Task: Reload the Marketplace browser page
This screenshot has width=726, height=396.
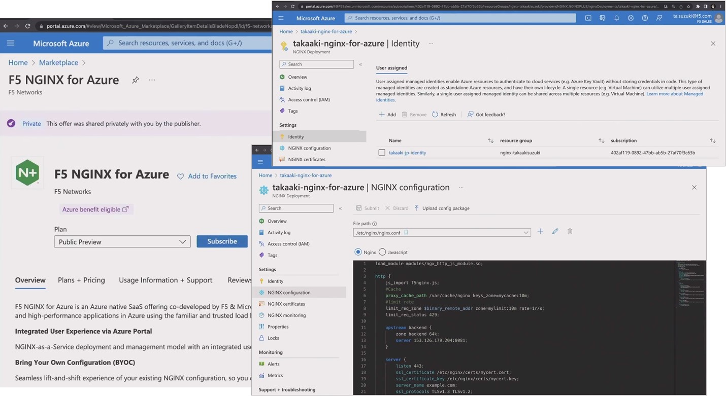Action: coord(27,26)
